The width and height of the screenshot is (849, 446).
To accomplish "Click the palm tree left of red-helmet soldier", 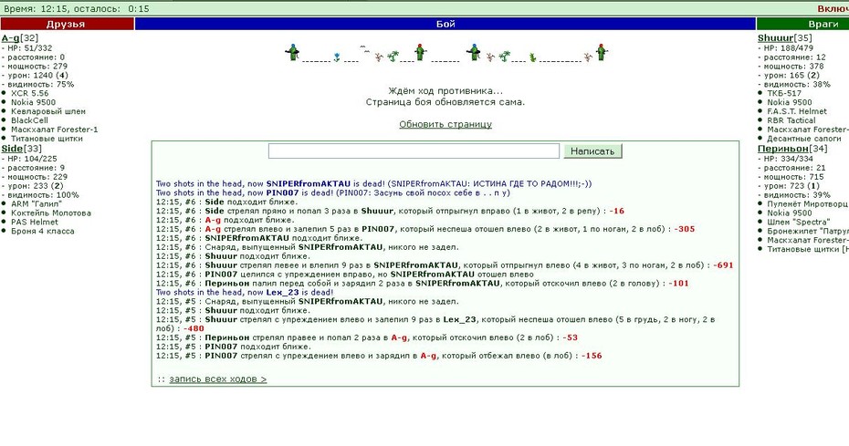I will pos(393,56).
